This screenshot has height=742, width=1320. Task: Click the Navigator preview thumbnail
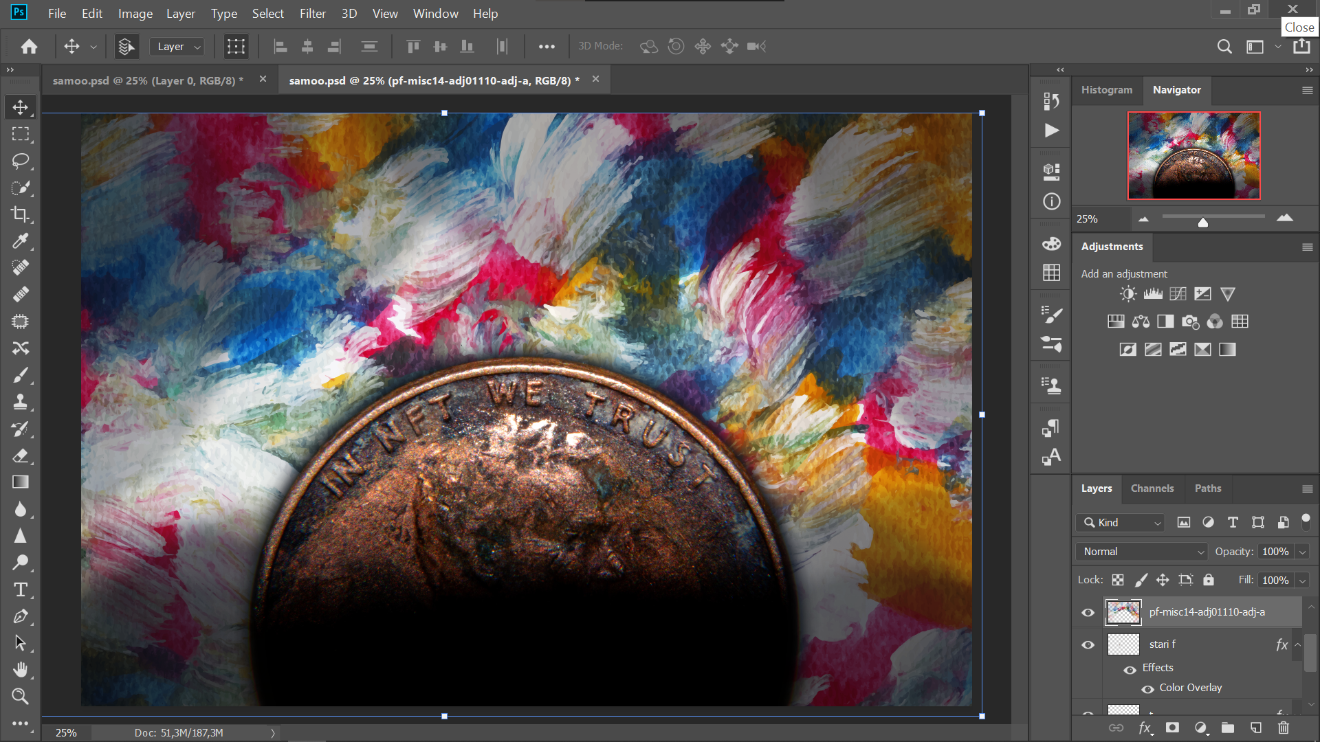point(1193,155)
